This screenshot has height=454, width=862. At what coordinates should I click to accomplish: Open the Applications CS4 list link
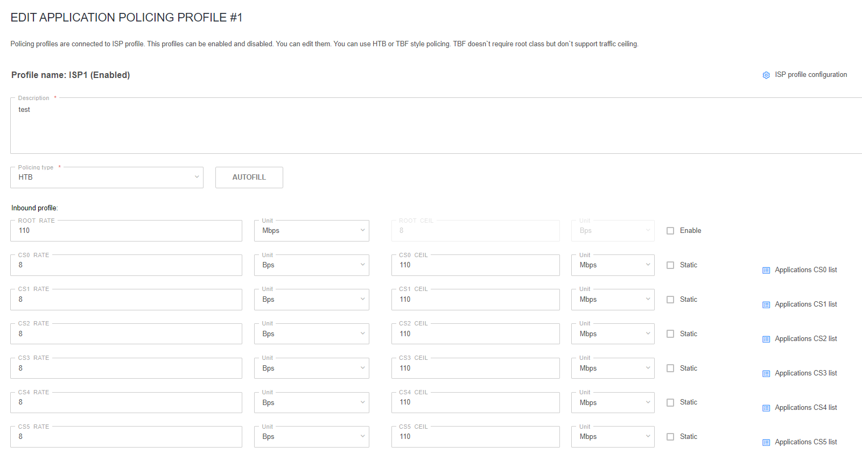(x=805, y=408)
